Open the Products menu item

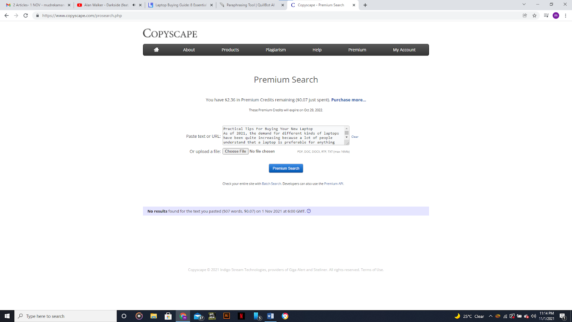tap(230, 50)
